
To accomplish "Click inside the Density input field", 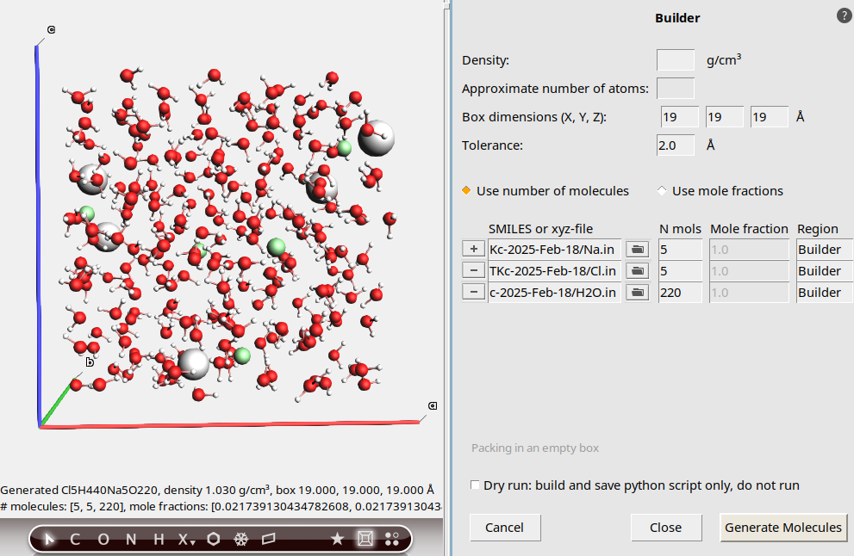I will click(x=675, y=60).
